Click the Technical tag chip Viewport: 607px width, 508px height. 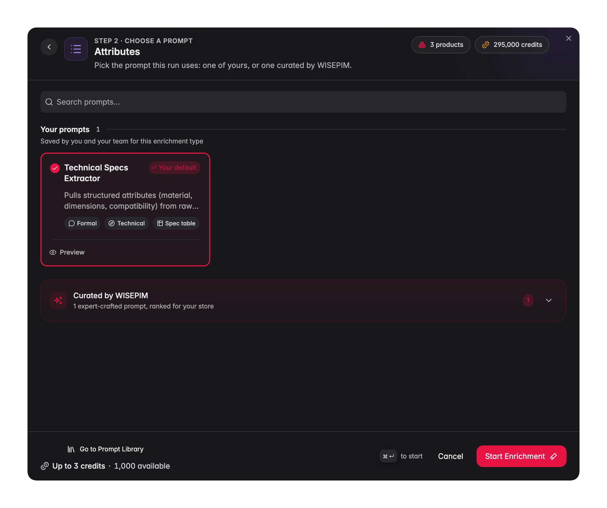[x=127, y=223]
